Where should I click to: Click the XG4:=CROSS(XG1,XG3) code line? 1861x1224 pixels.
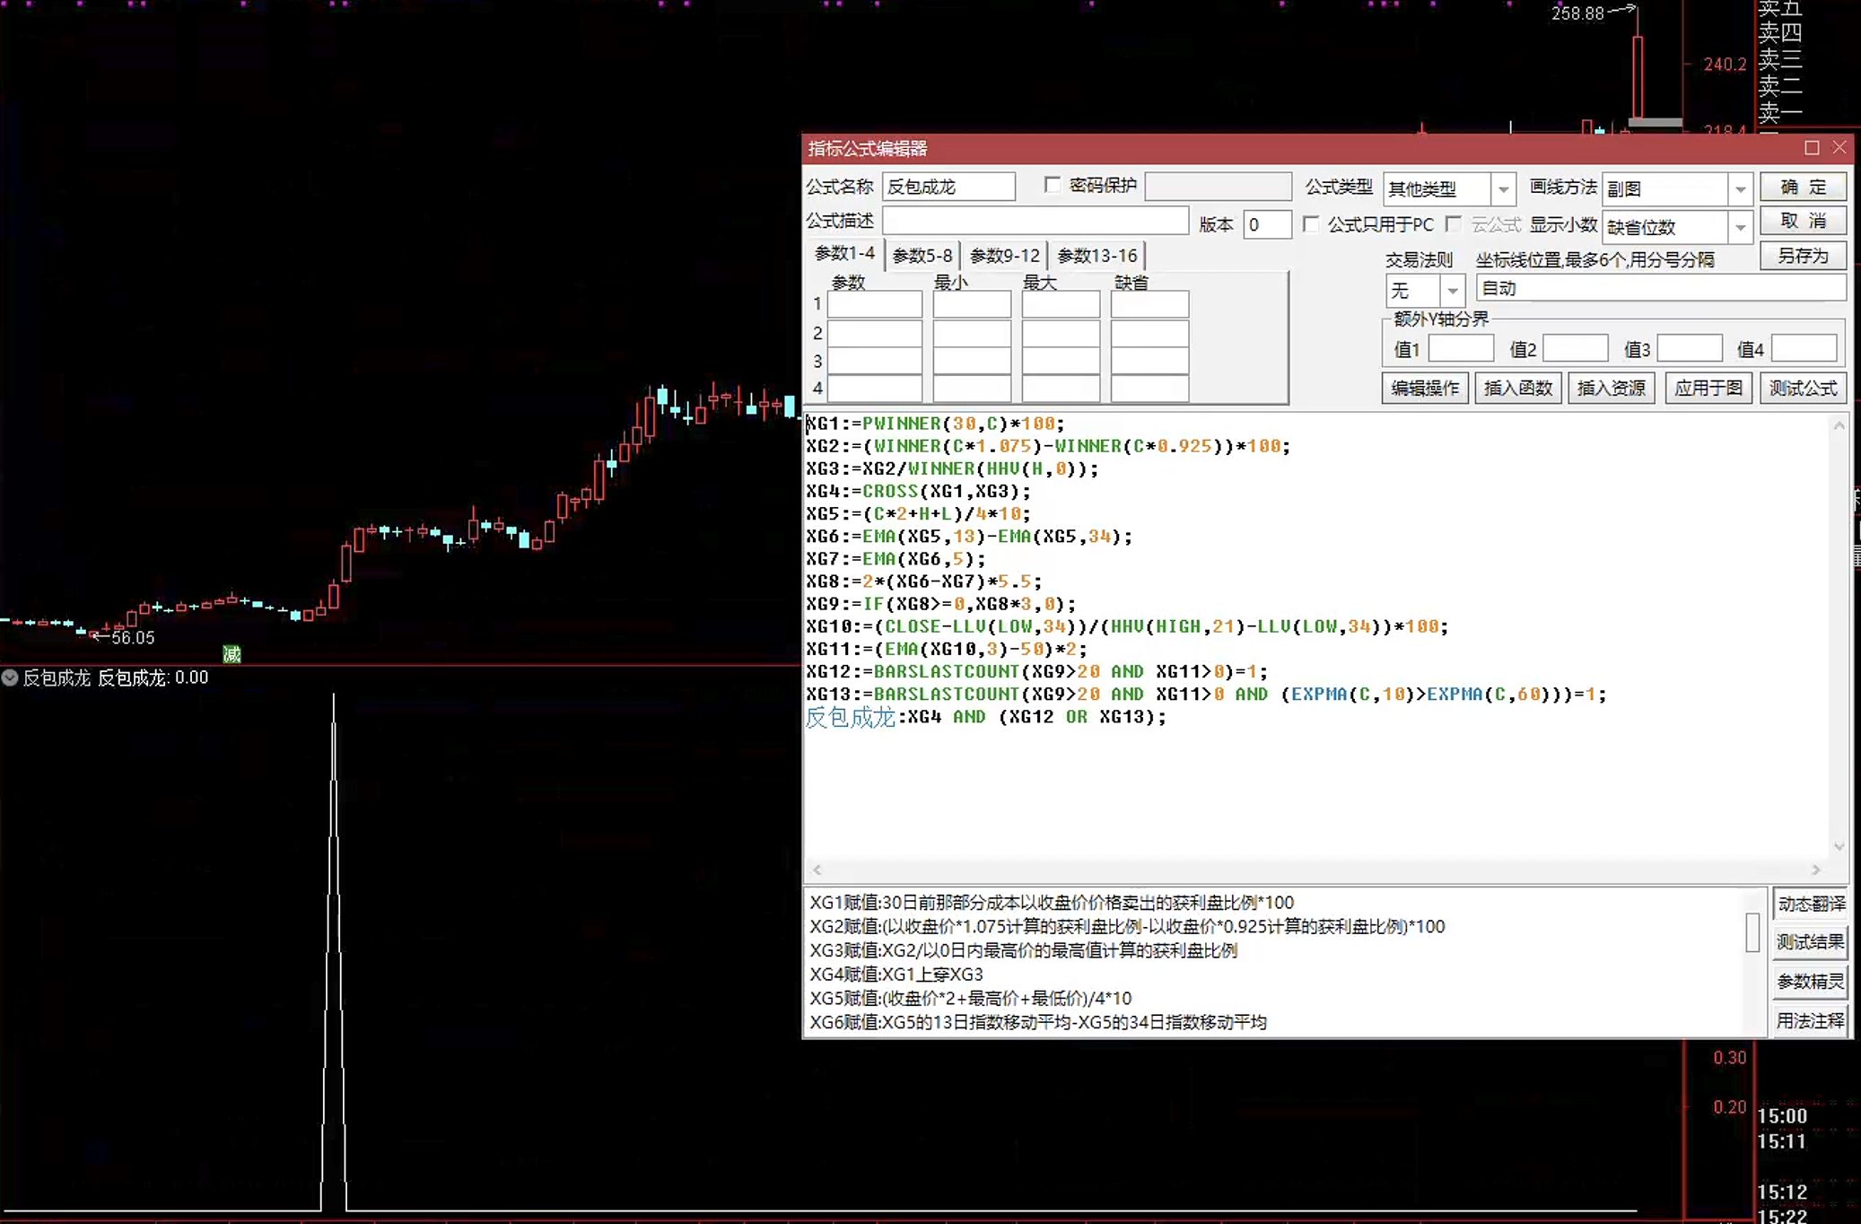919,492
